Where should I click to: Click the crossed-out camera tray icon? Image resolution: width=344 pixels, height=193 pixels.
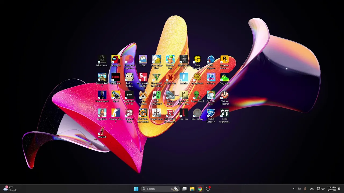(299, 189)
